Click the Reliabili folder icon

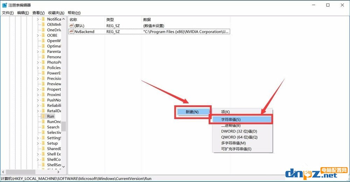tap(43, 105)
